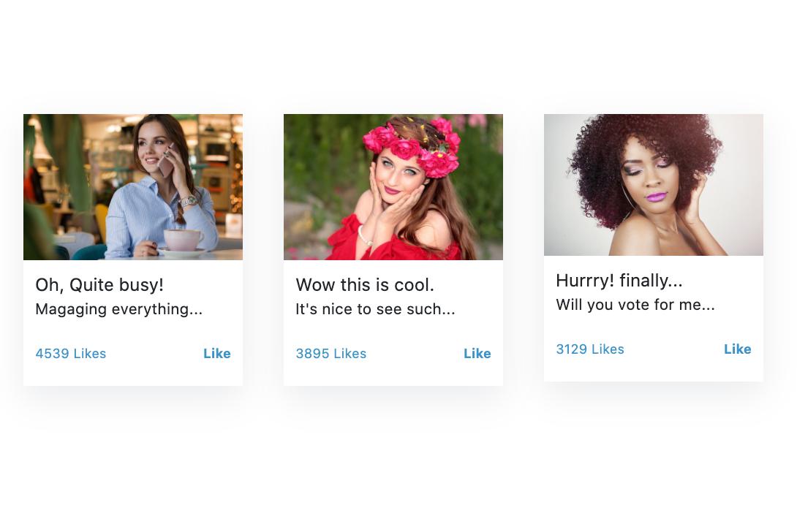Open the 3129 Likes link
This screenshot has width=797, height=516.
pos(589,349)
